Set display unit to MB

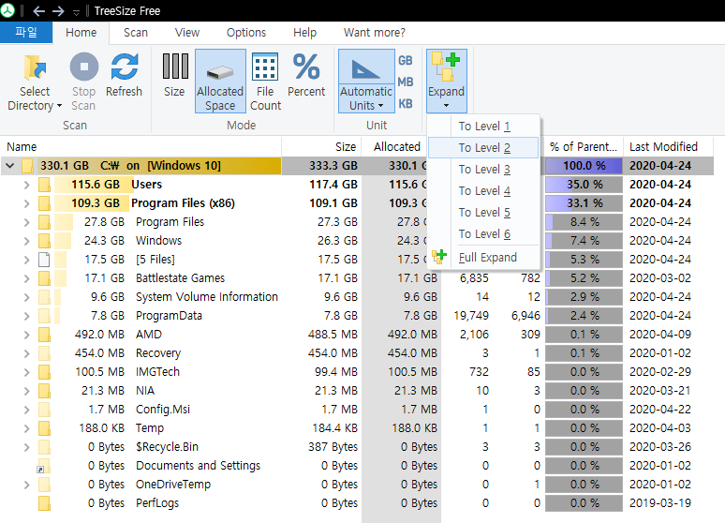pos(405,82)
